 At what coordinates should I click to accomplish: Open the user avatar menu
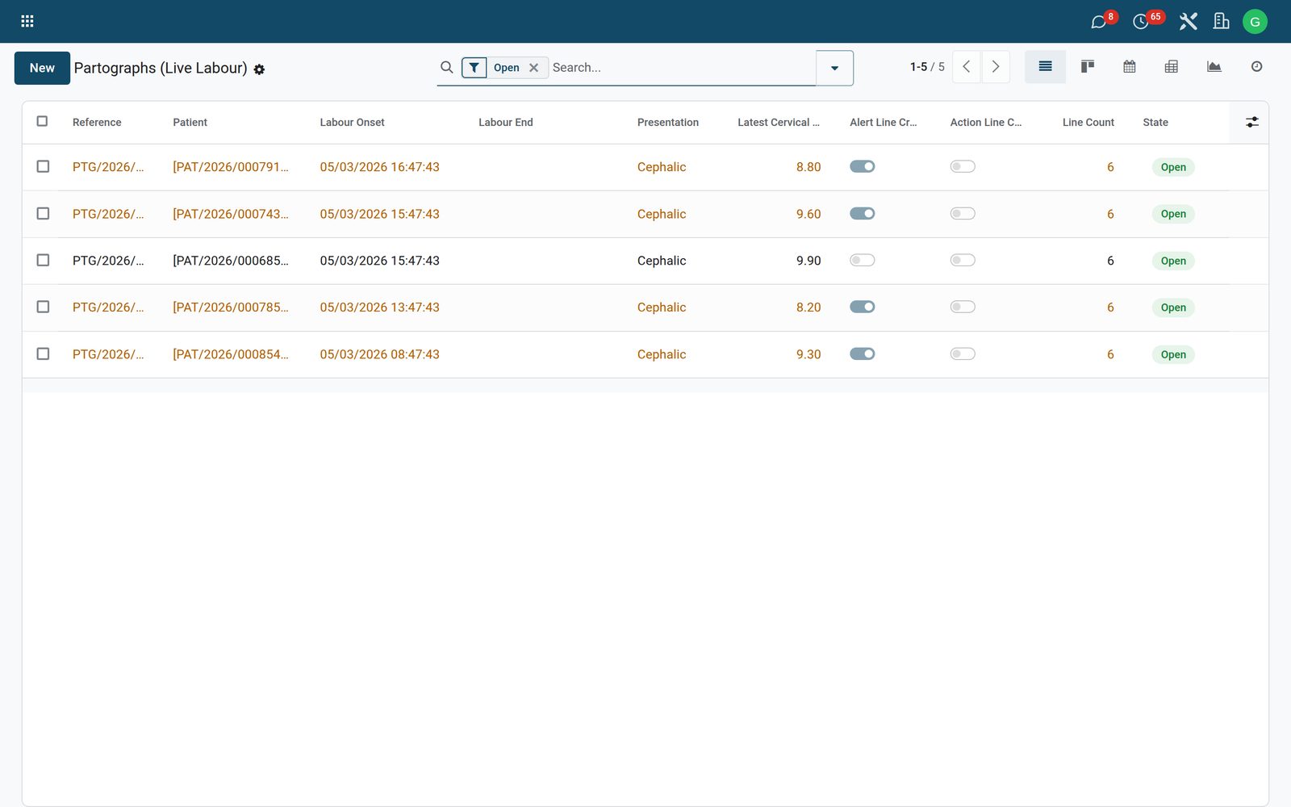pyautogui.click(x=1255, y=22)
